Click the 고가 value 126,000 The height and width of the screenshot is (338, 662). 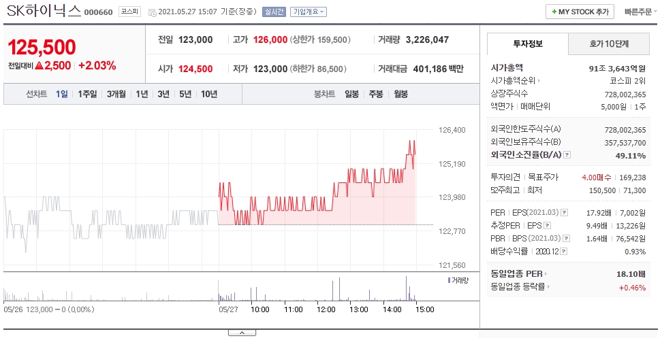(x=270, y=40)
